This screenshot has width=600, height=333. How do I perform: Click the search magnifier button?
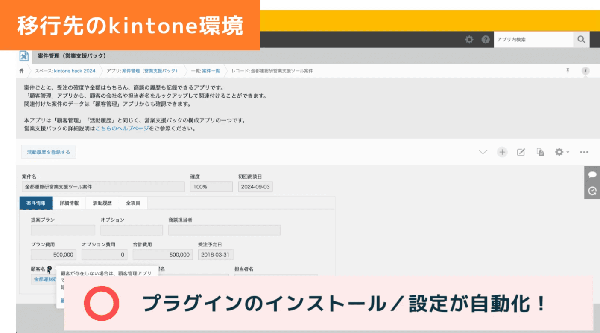point(581,39)
